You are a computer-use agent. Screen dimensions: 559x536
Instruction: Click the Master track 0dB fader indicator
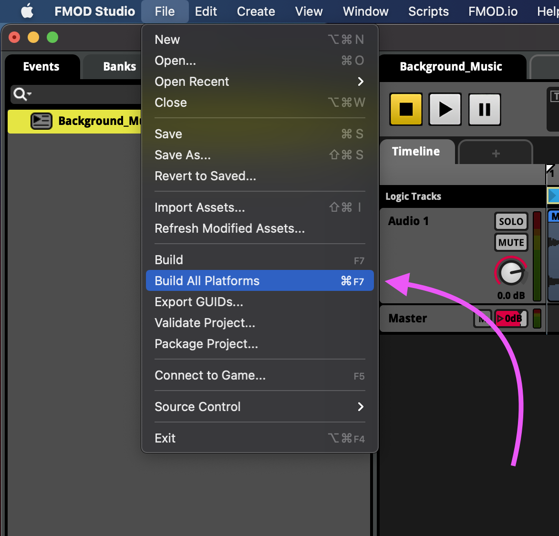coord(510,318)
